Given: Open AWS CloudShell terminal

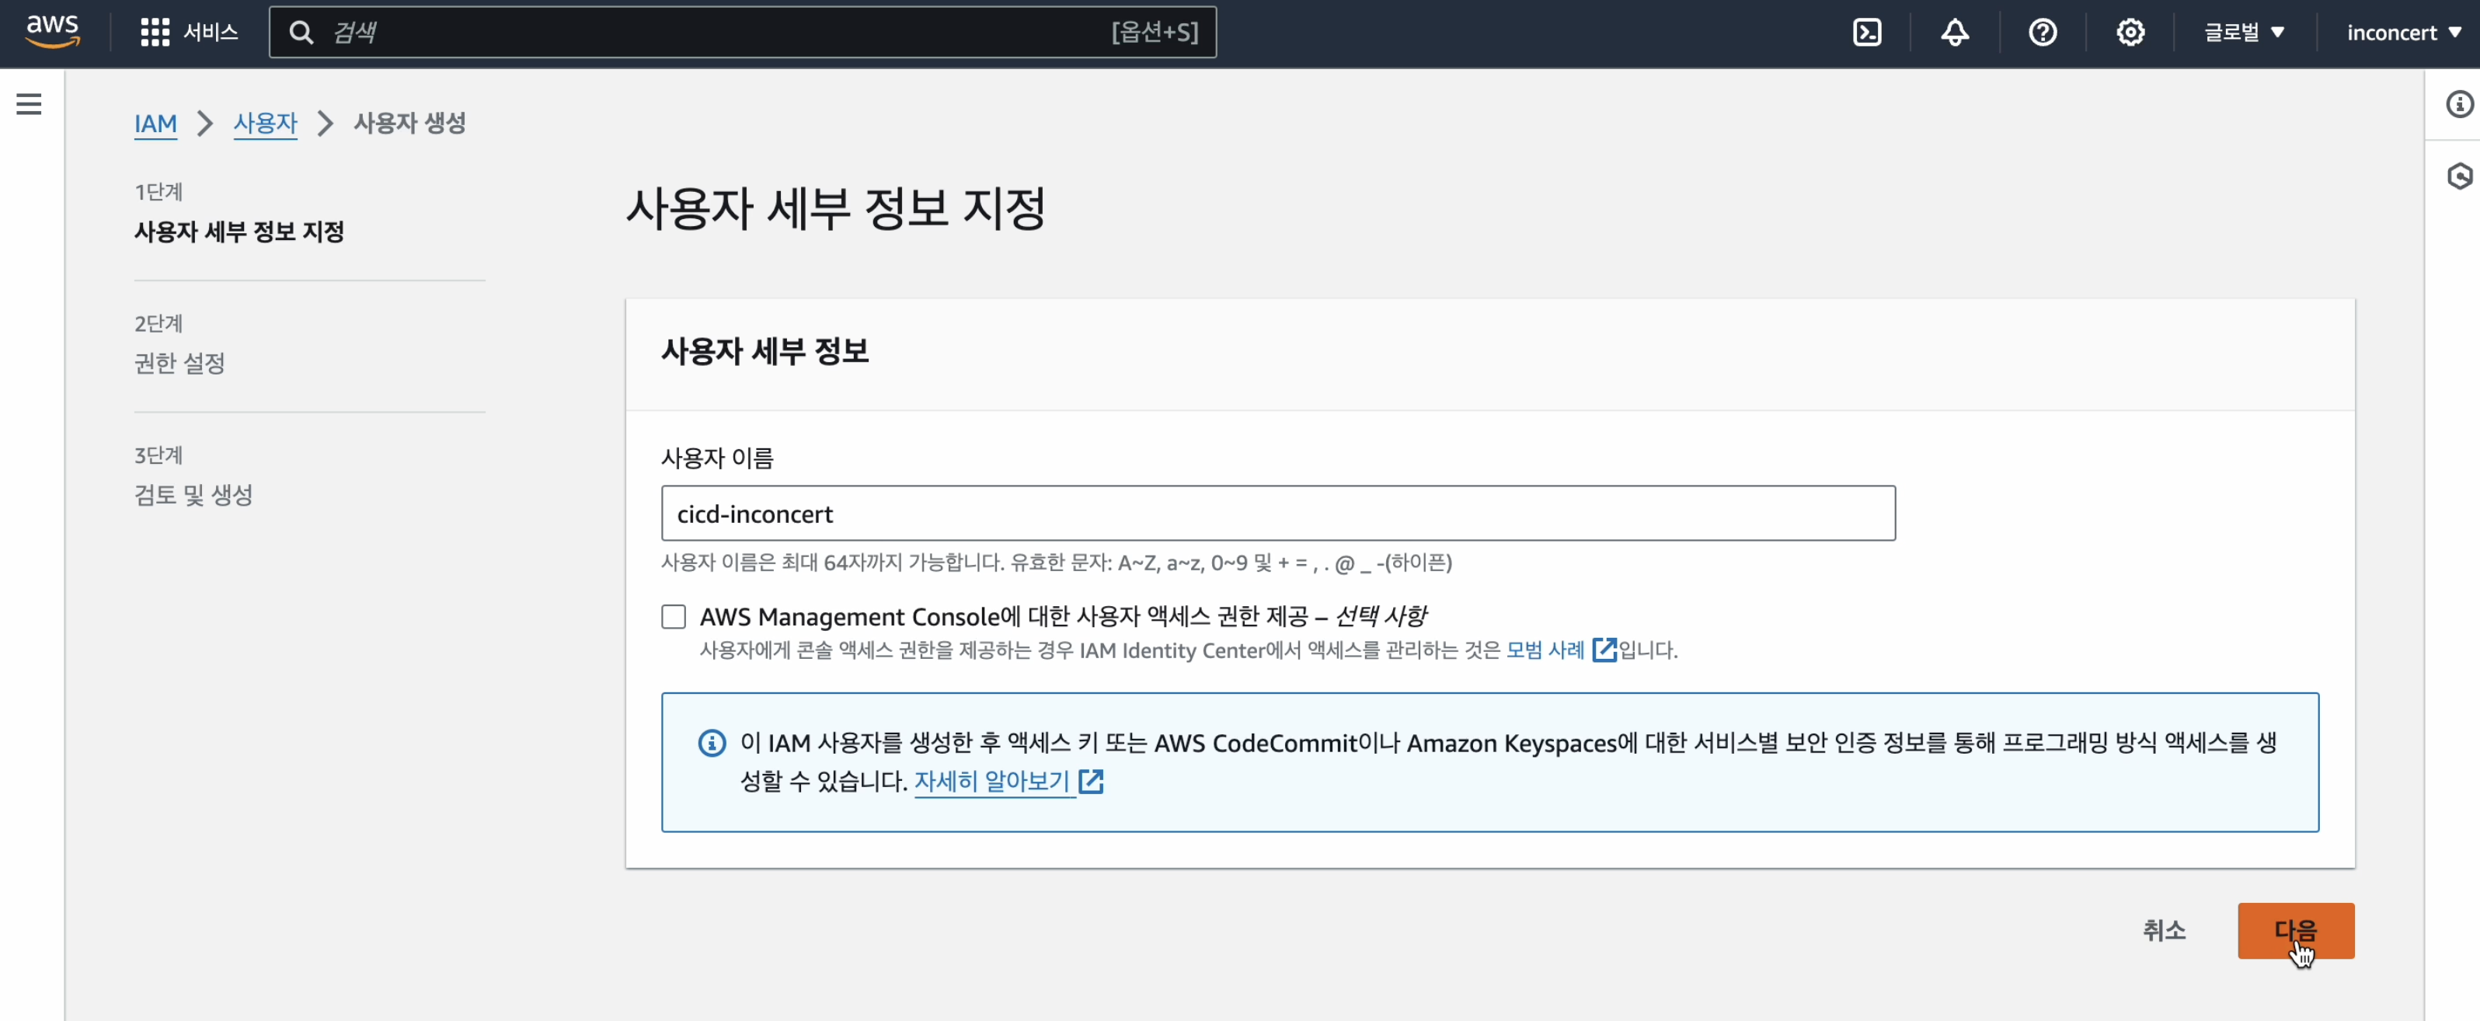Looking at the screenshot, I should point(1868,32).
